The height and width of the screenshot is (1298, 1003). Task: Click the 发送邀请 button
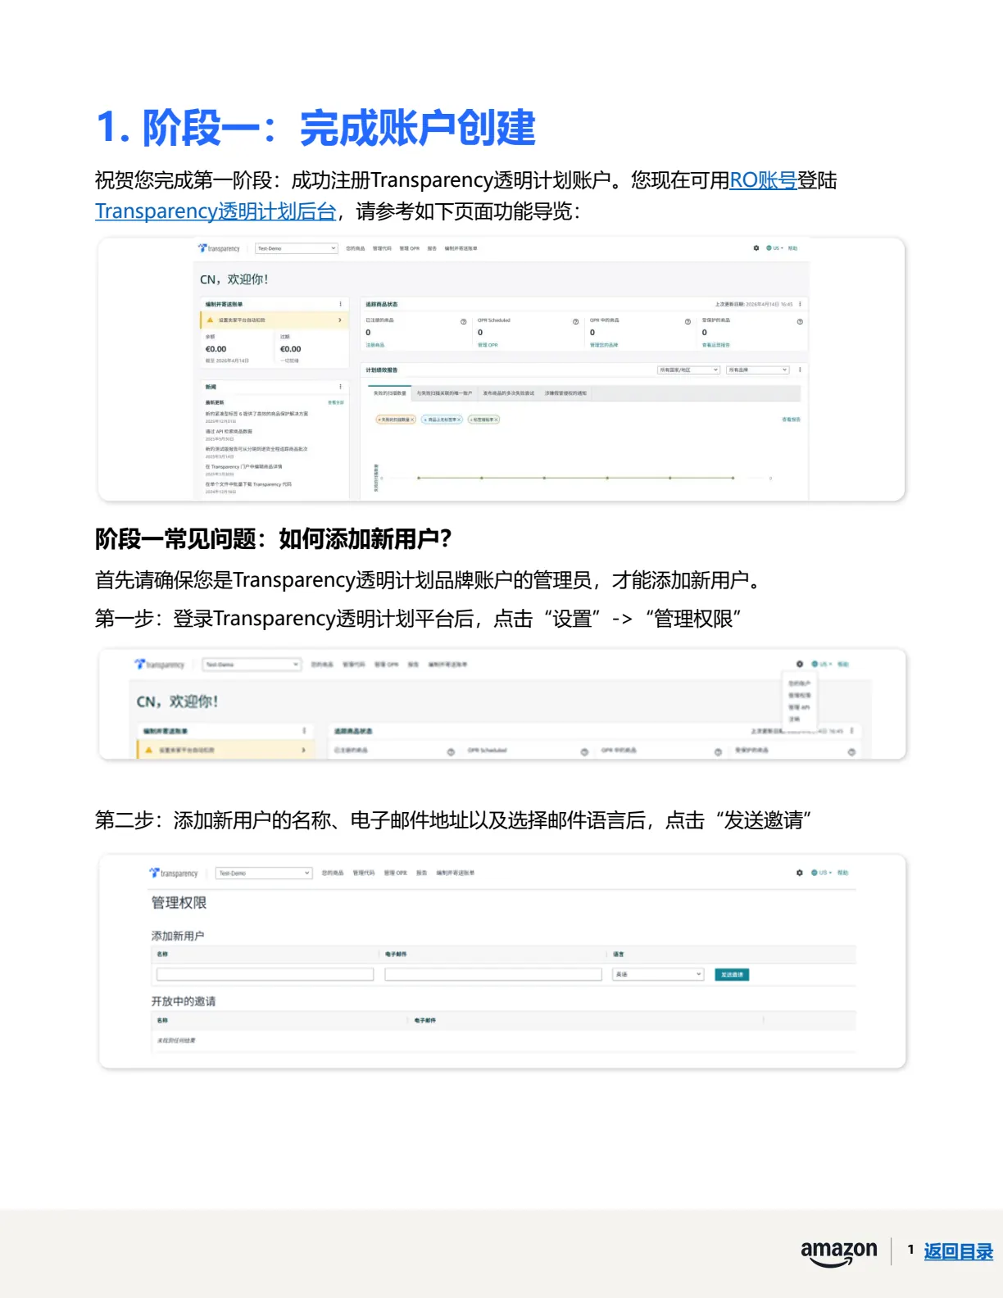[x=732, y=974]
